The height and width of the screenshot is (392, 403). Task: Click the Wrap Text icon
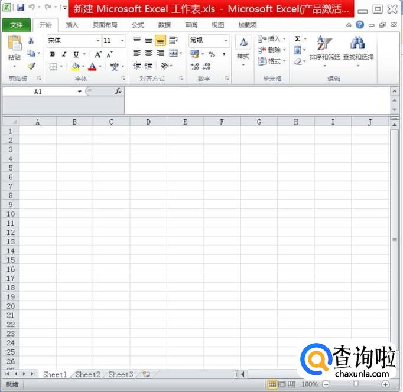173,40
